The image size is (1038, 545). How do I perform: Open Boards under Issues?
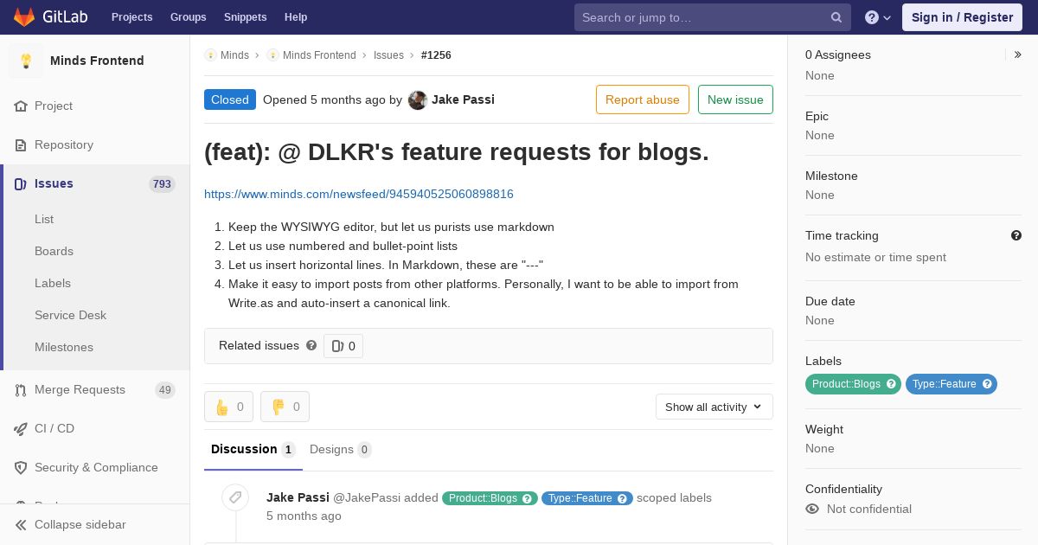(54, 251)
